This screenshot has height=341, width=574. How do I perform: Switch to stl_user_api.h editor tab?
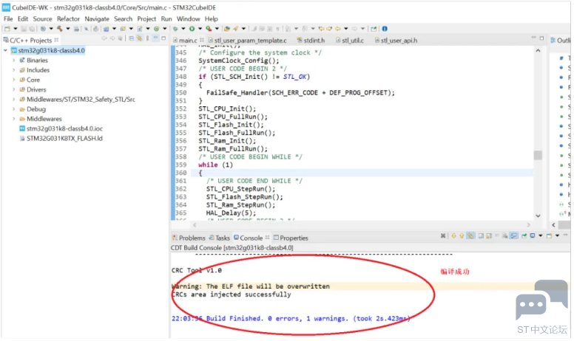coord(396,41)
